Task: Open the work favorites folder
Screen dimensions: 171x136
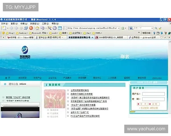Action: [54, 33]
